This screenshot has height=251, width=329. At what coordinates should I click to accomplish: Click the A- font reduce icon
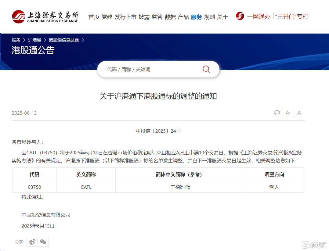pyautogui.click(x=299, y=113)
